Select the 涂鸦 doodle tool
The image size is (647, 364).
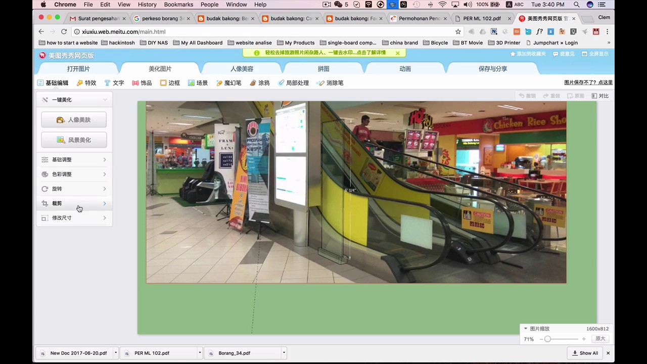(260, 83)
